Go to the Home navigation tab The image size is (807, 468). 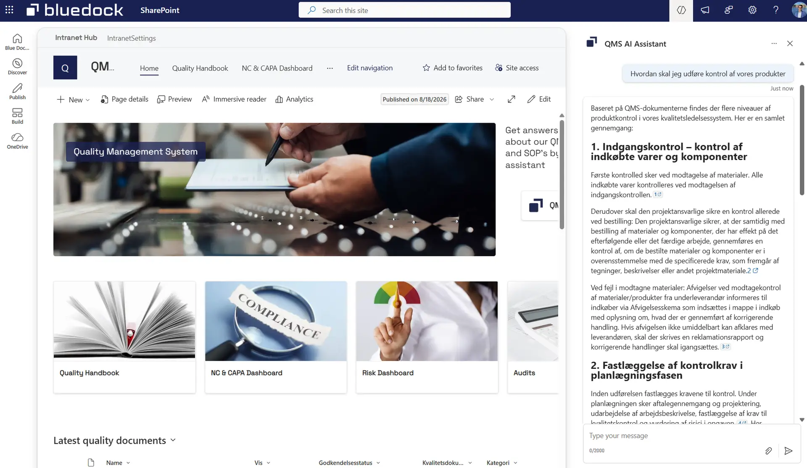(x=149, y=68)
